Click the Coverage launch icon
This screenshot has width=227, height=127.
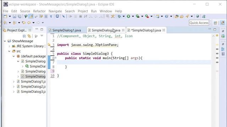coord(138,16)
